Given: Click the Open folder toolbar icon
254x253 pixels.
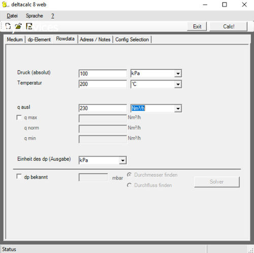Looking at the screenshot, I should click(18, 26).
